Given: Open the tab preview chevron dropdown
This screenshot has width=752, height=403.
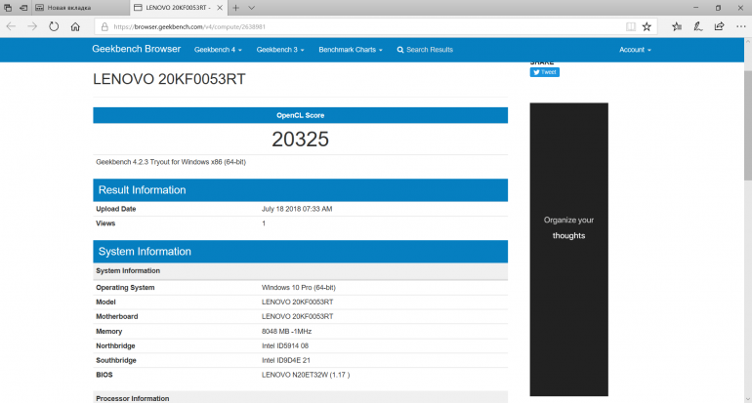Looking at the screenshot, I should [251, 8].
